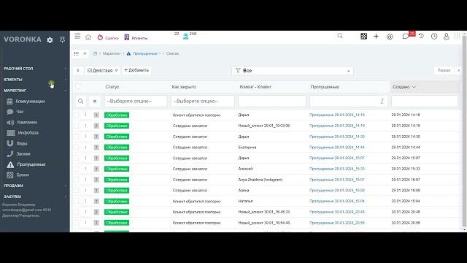The height and width of the screenshot is (263, 467).
Task: Open the list view dropdown arrow
Action: tap(85, 53)
